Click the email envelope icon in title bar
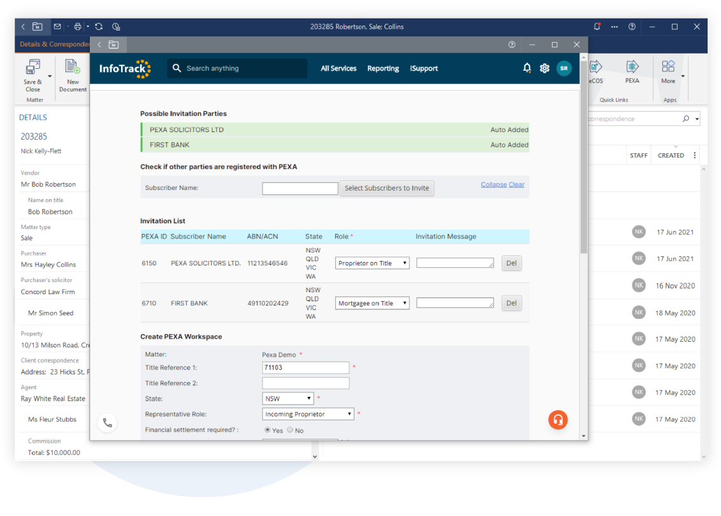Screen dimensions: 721x516 click(x=57, y=27)
